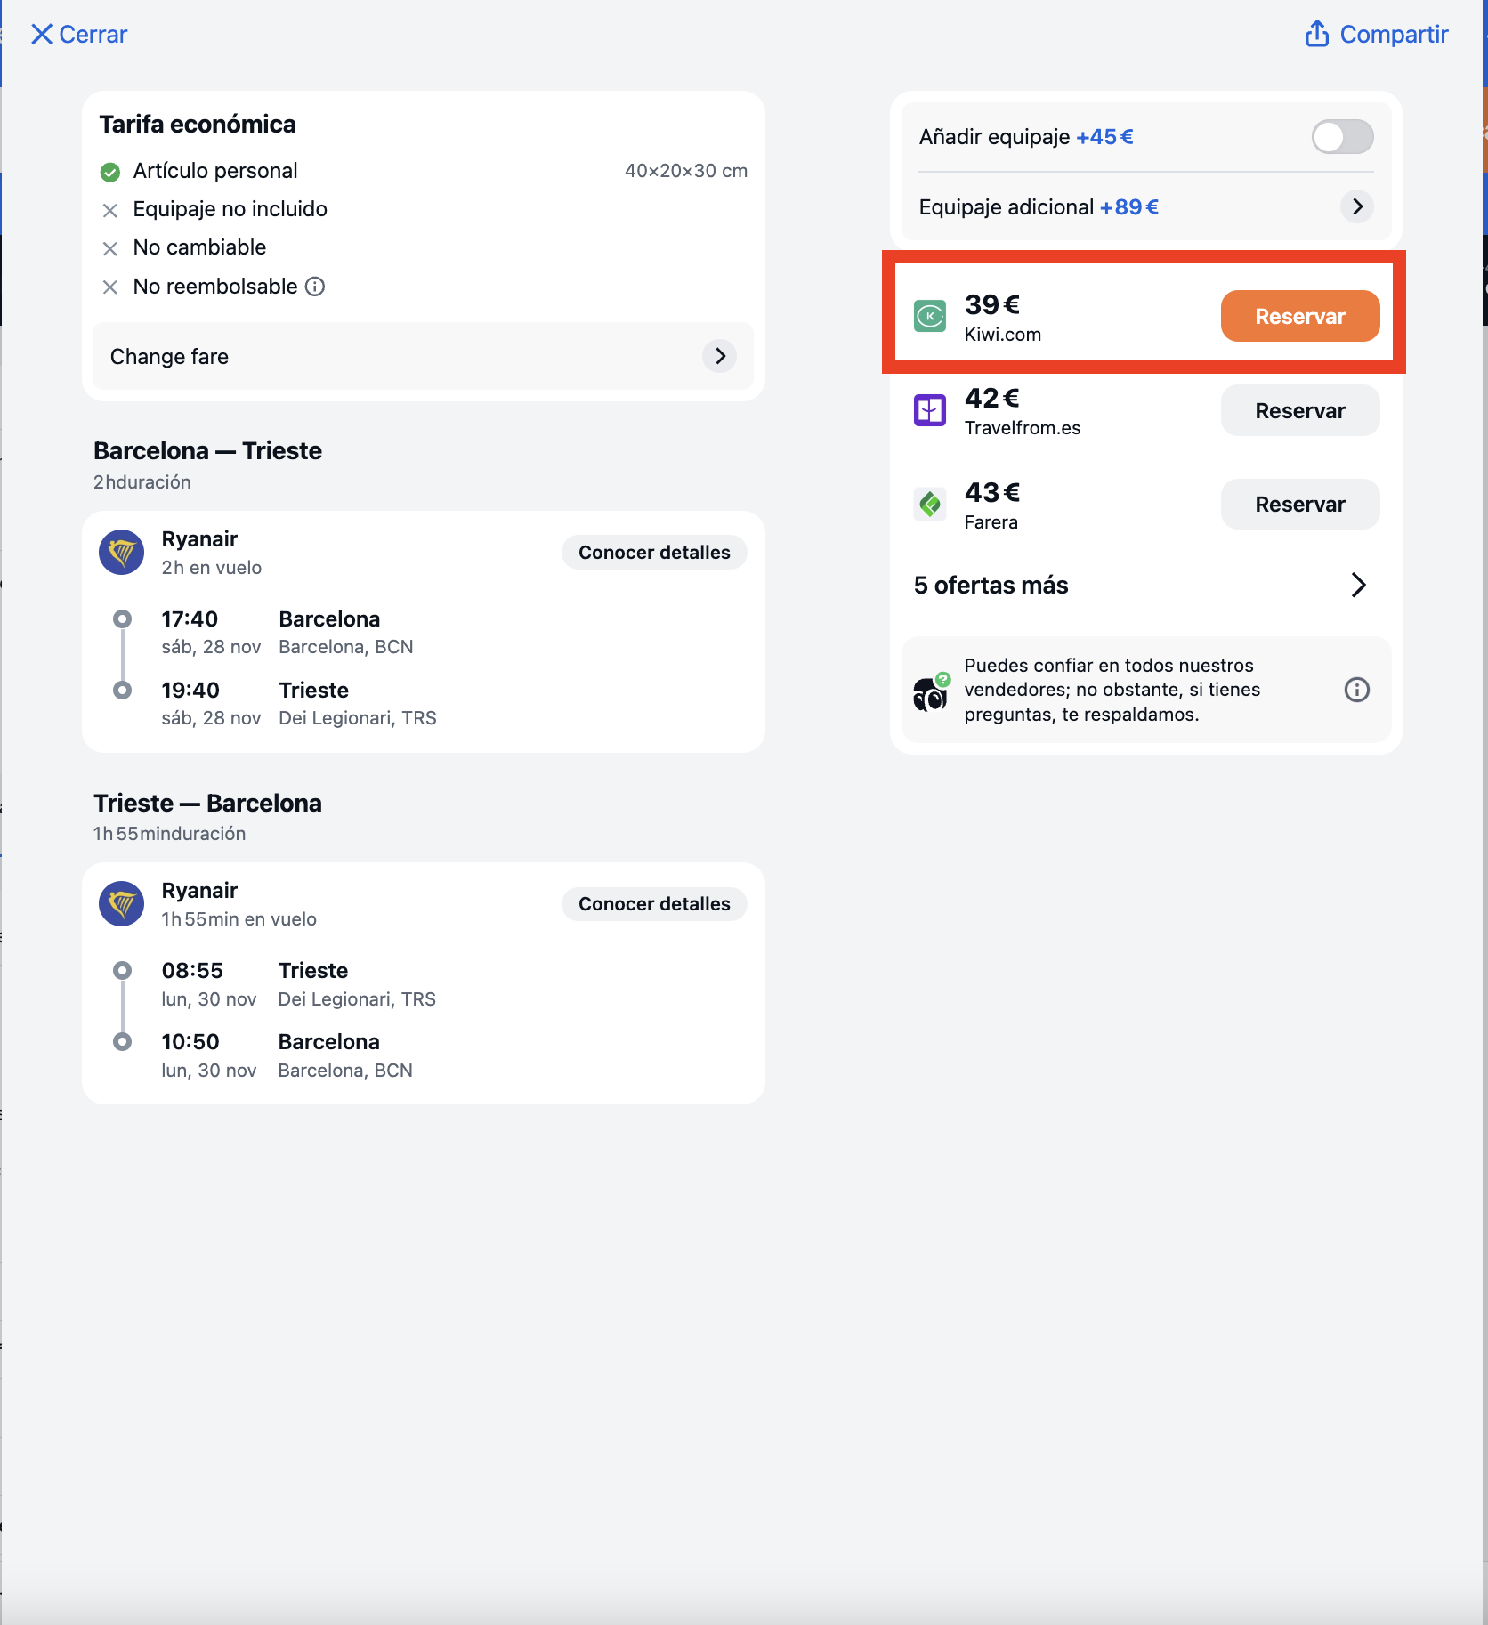1488x1625 pixels.
Task: Click the Añadir equipaje +45 € label
Action: 1026,137
